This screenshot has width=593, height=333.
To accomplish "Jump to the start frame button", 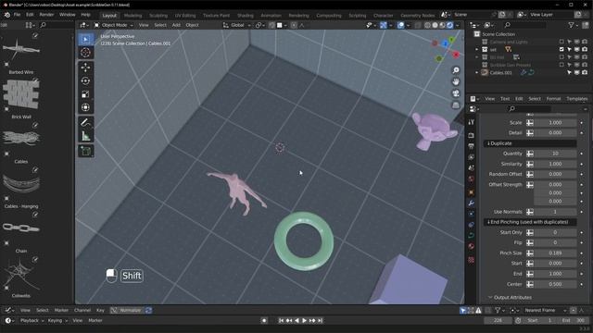I will tap(281, 321).
